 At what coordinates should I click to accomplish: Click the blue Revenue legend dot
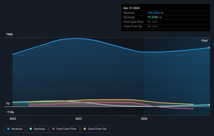click(8, 129)
